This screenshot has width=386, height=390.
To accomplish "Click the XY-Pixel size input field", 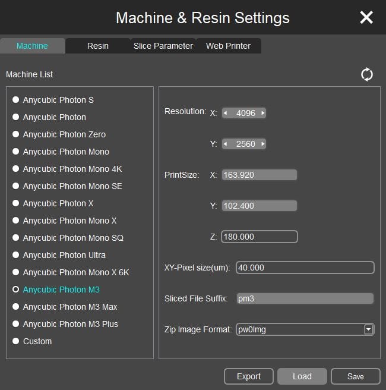I will coord(305,268).
